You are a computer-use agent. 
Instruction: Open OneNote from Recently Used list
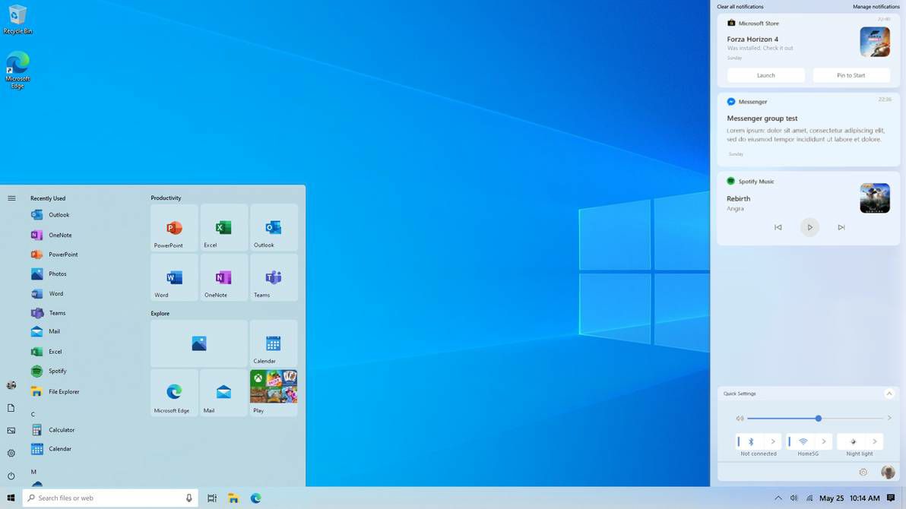tap(52, 236)
